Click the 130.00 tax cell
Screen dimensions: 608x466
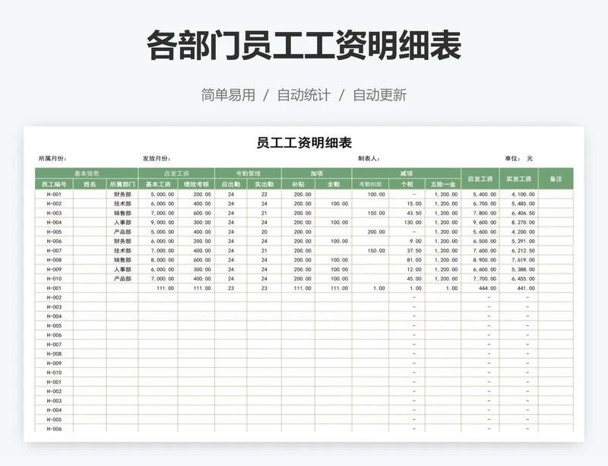click(407, 222)
